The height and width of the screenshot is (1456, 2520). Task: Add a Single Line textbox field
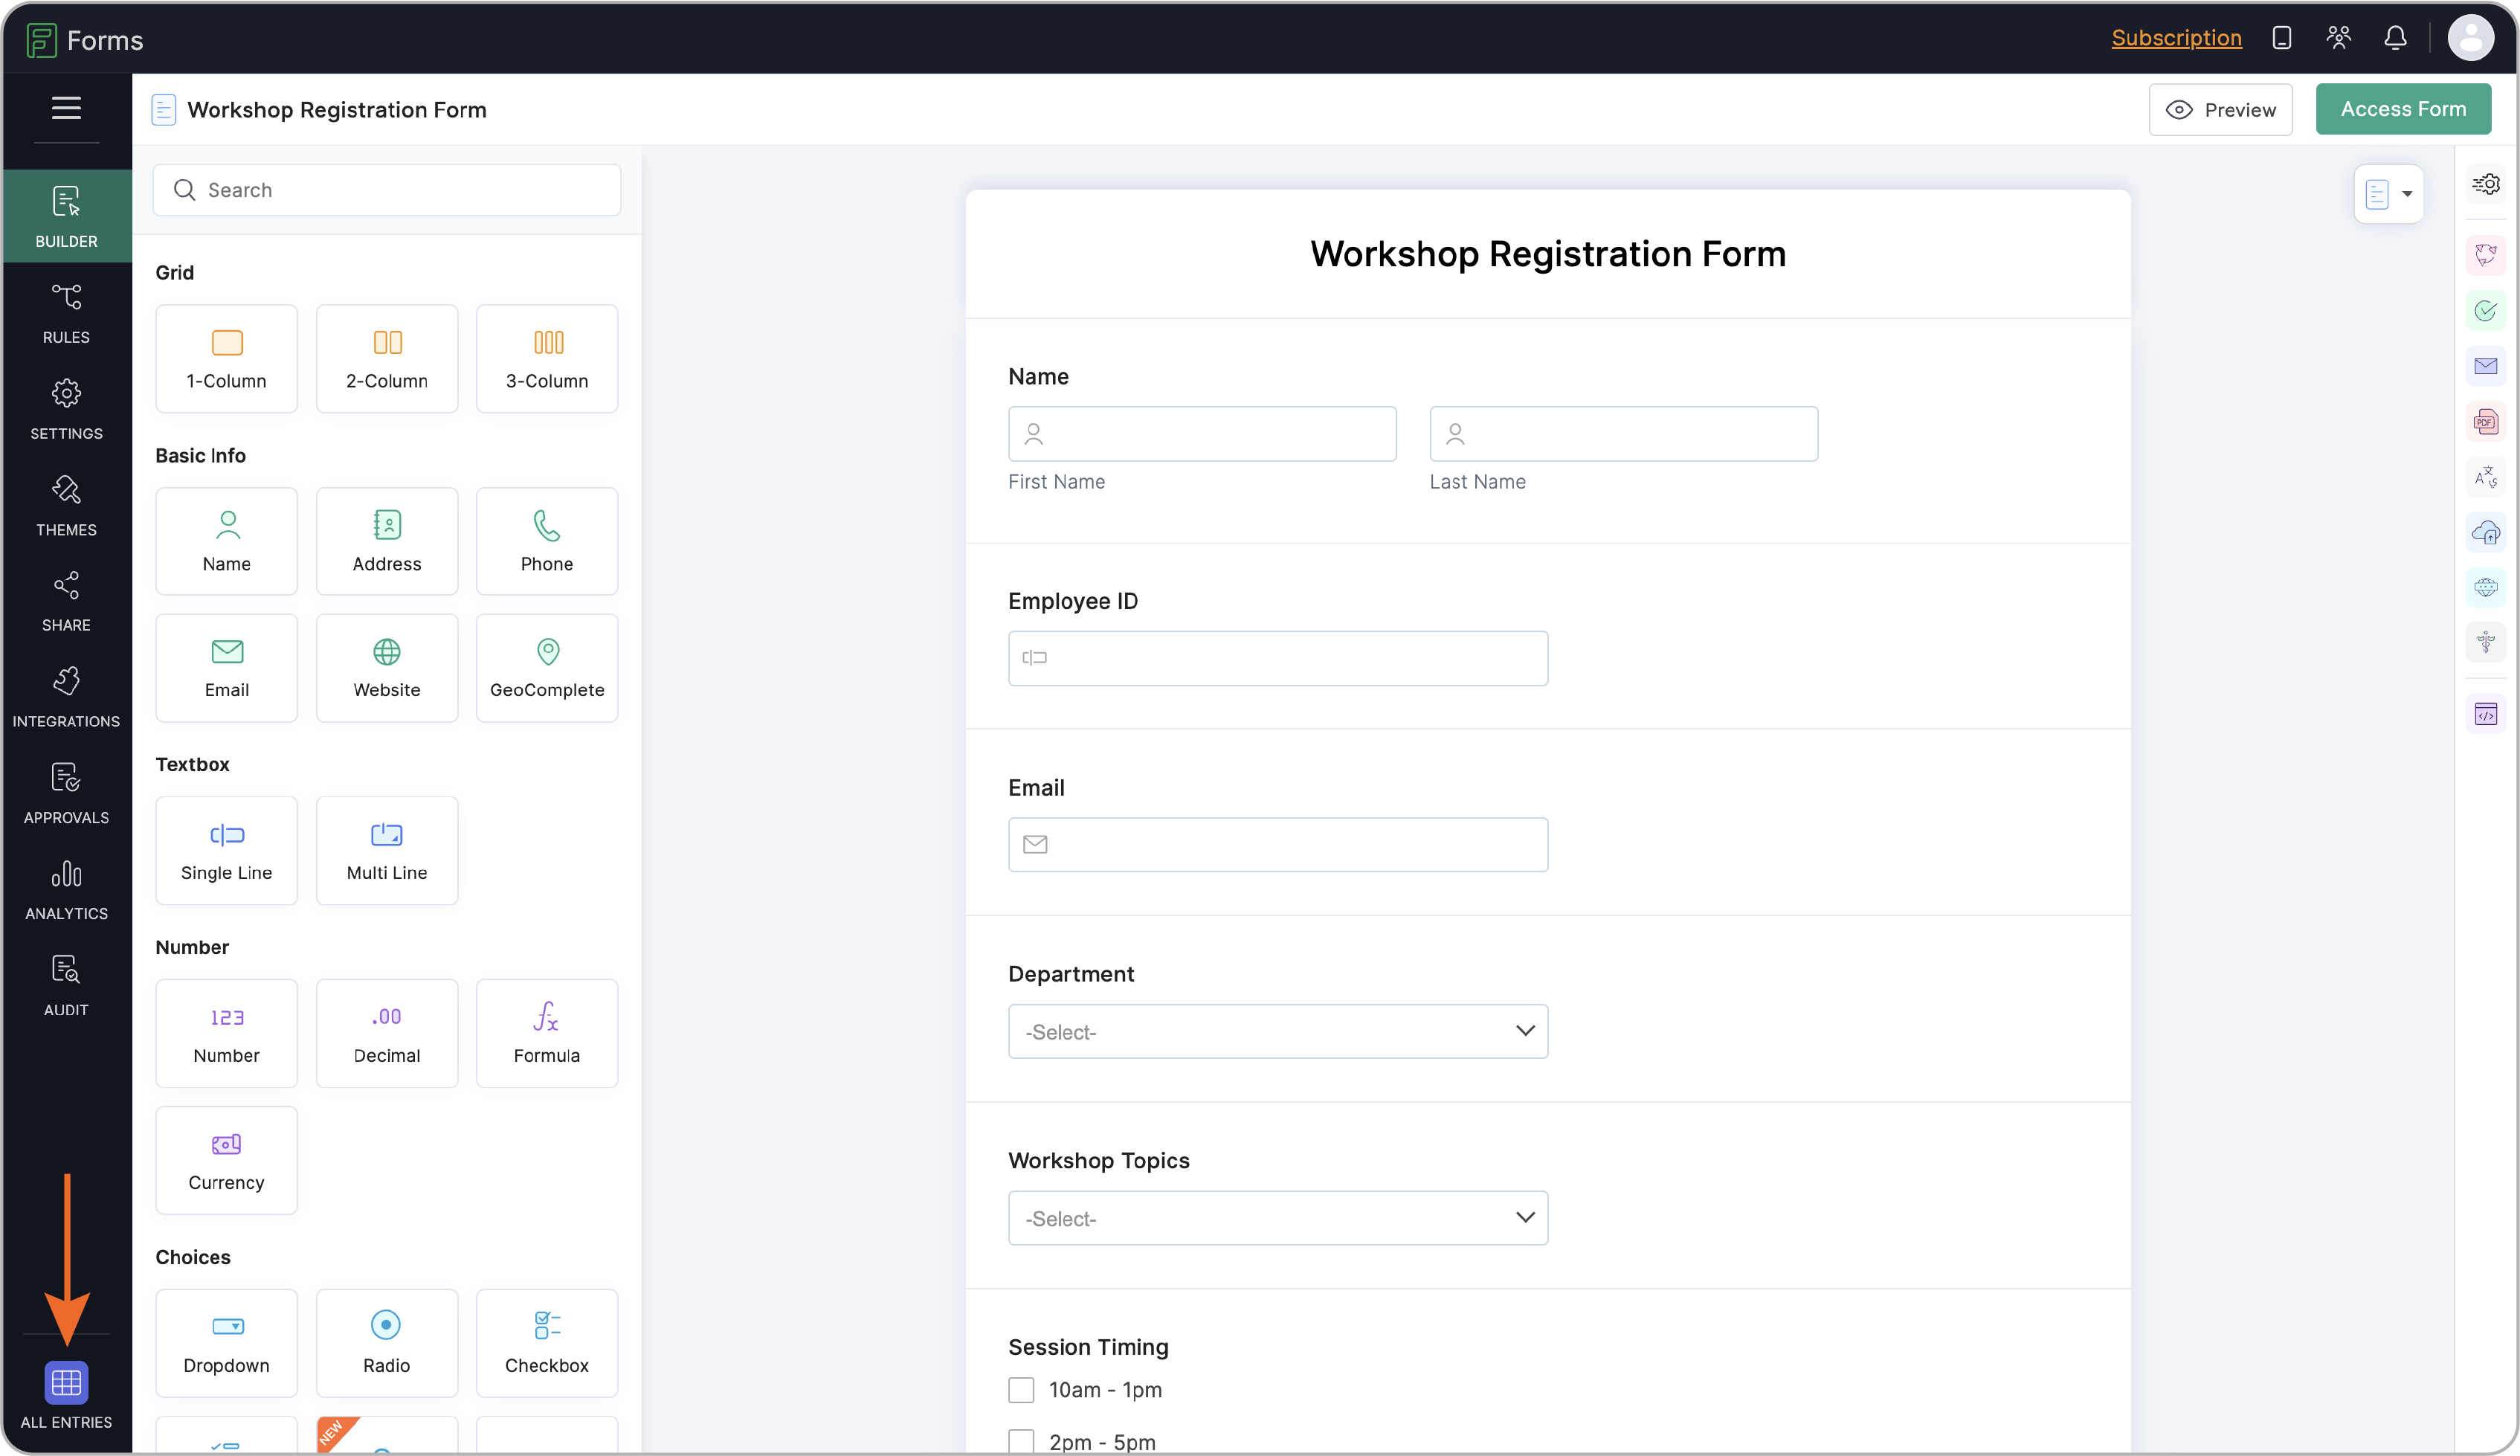[x=226, y=850]
